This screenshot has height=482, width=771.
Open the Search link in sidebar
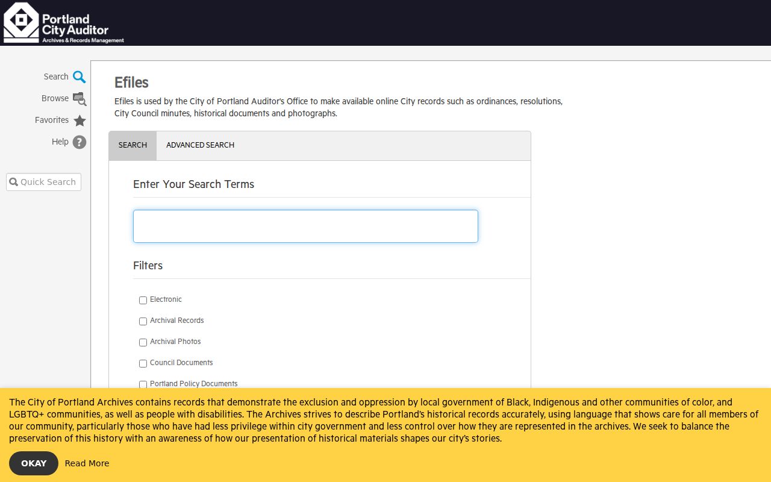point(56,77)
